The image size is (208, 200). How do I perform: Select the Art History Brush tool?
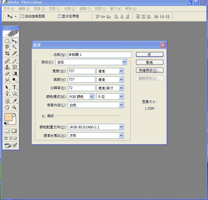(14, 67)
